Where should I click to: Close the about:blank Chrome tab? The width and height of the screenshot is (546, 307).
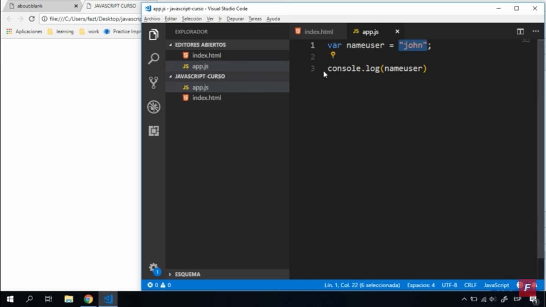pos(76,6)
